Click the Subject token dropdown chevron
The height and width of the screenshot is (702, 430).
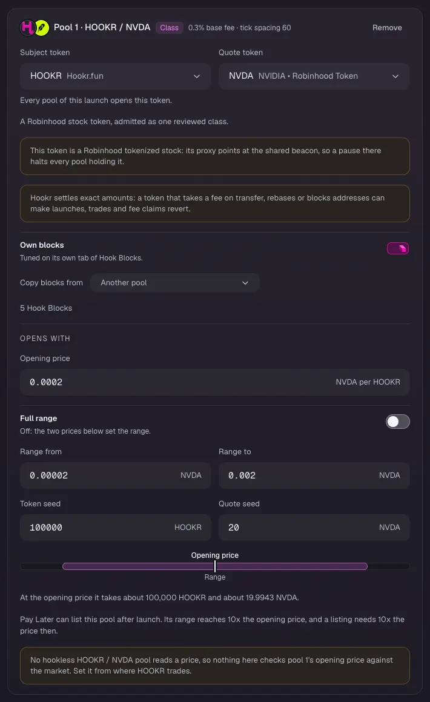[x=196, y=76]
